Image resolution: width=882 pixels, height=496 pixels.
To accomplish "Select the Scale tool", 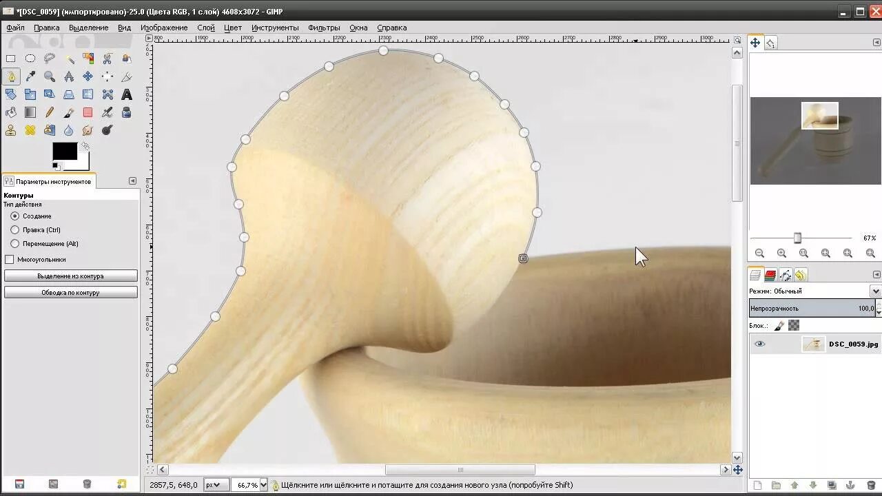I will 30,94.
